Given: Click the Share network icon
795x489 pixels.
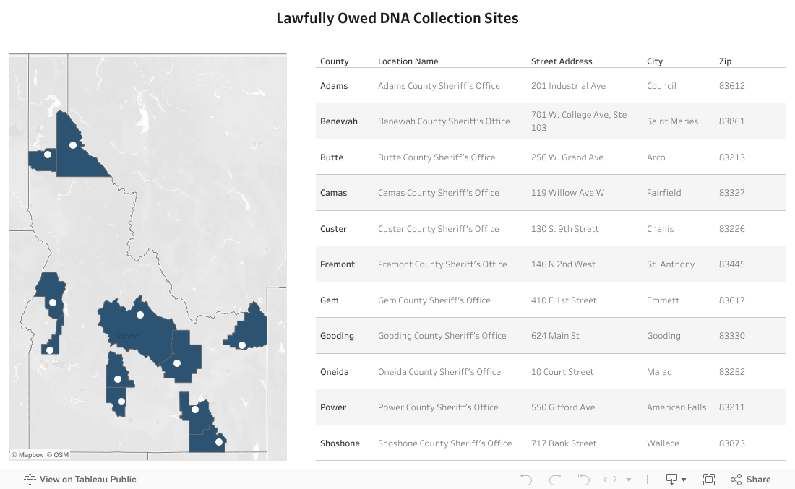Looking at the screenshot, I should (x=736, y=480).
